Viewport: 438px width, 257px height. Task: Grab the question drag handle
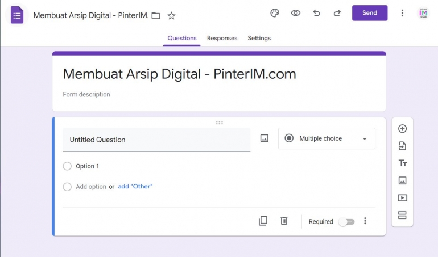tap(219, 123)
